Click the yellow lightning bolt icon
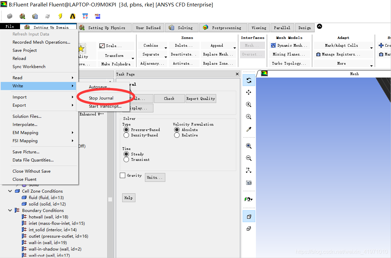Viewport: 391px width, 258px height. [x=60, y=16]
